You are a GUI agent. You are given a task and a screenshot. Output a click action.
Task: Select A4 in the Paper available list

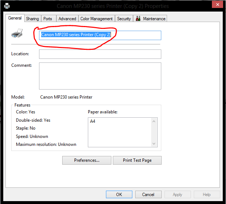93,121
